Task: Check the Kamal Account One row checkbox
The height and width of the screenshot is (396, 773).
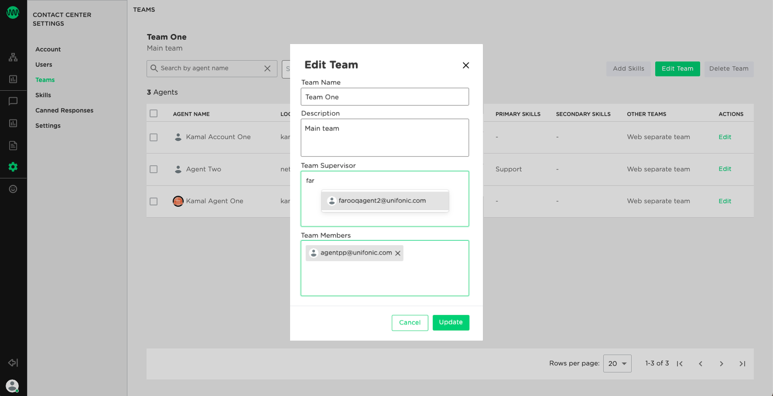Action: [154, 137]
